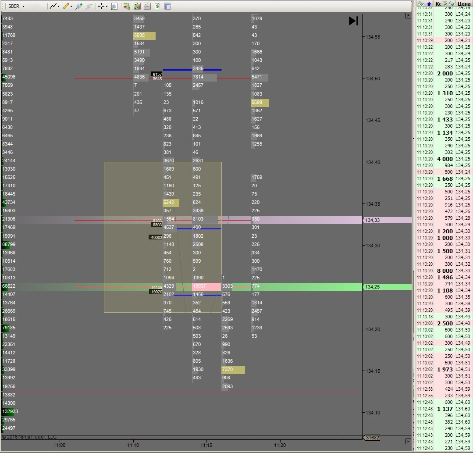Open the chart Properties icon
The height and width of the screenshot is (453, 473).
tap(167, 6)
